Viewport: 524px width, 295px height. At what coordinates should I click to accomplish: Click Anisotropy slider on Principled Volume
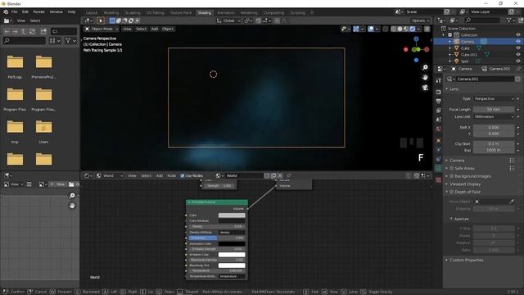217,238
